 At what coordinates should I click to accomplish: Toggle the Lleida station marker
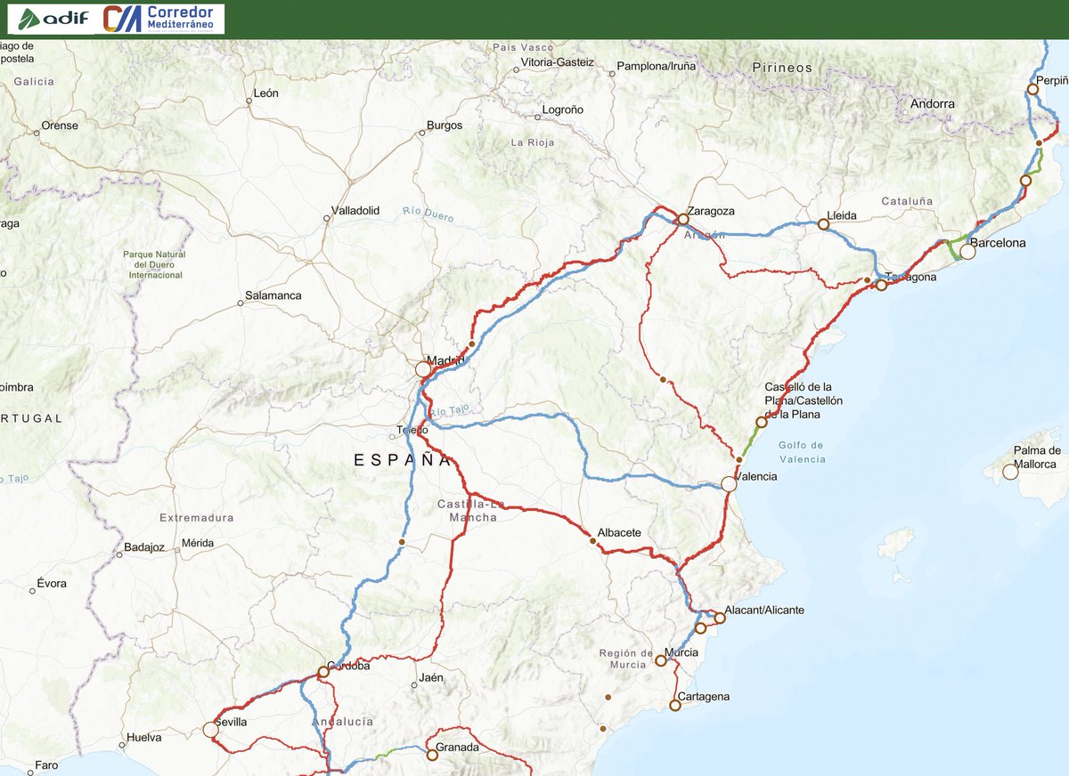tap(822, 223)
